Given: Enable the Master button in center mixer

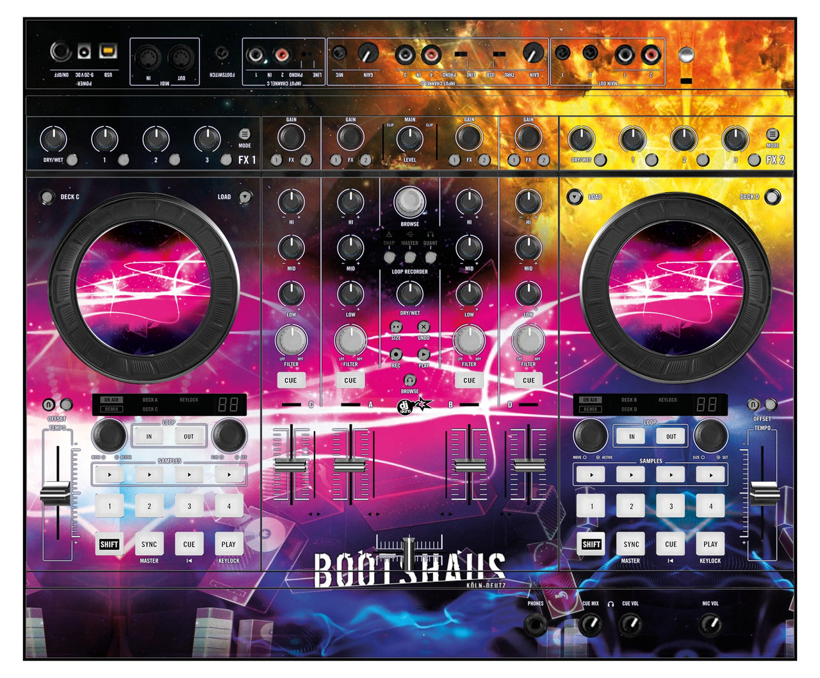Looking at the screenshot, I should coord(410,257).
